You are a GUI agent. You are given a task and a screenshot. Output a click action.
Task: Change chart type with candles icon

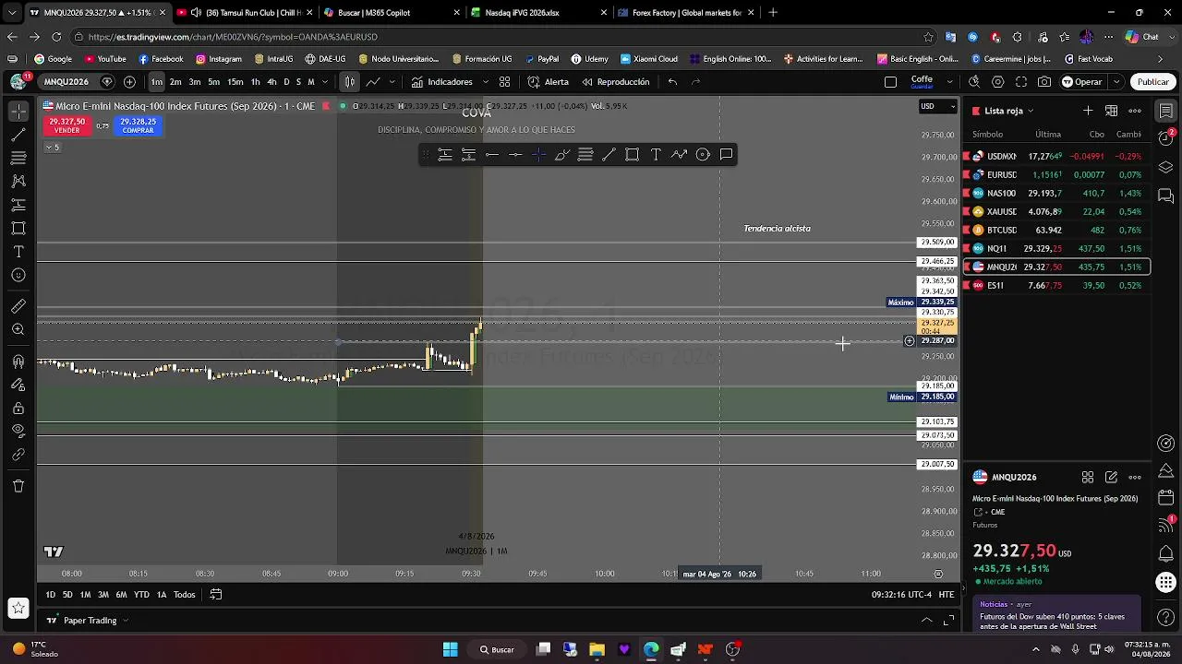tap(349, 81)
